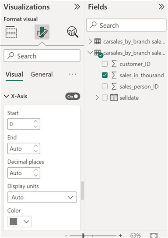This screenshot has width=168, height=238.
Task: Click the X-Axis section label
Action: (19, 96)
